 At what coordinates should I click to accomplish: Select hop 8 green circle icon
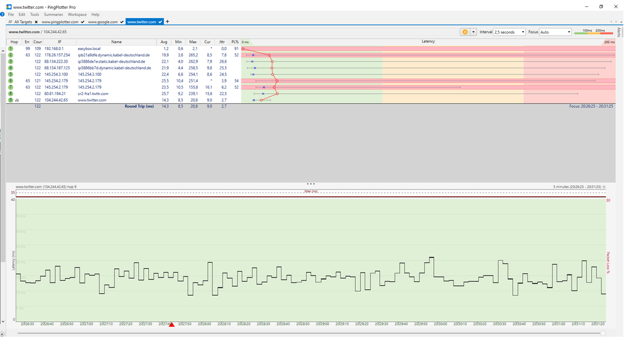click(x=11, y=94)
